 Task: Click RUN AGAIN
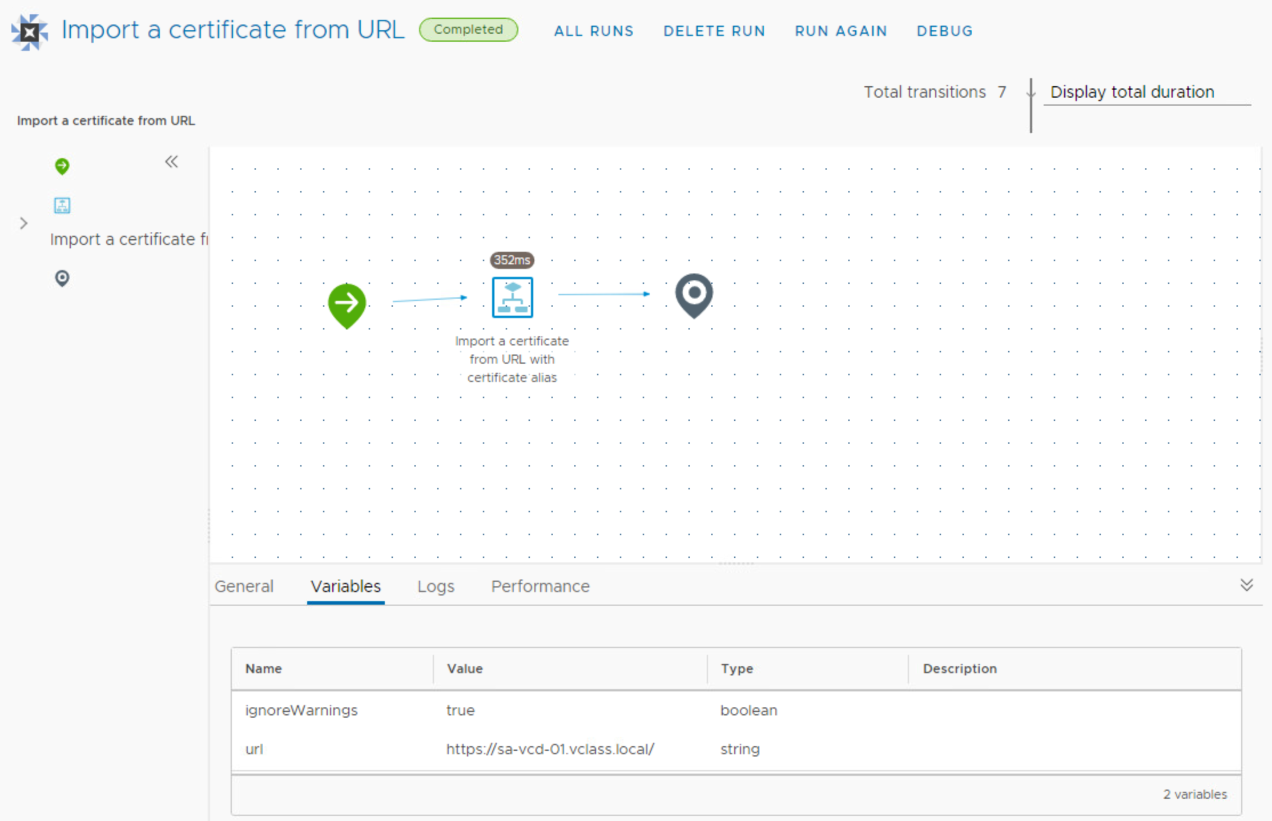point(841,31)
